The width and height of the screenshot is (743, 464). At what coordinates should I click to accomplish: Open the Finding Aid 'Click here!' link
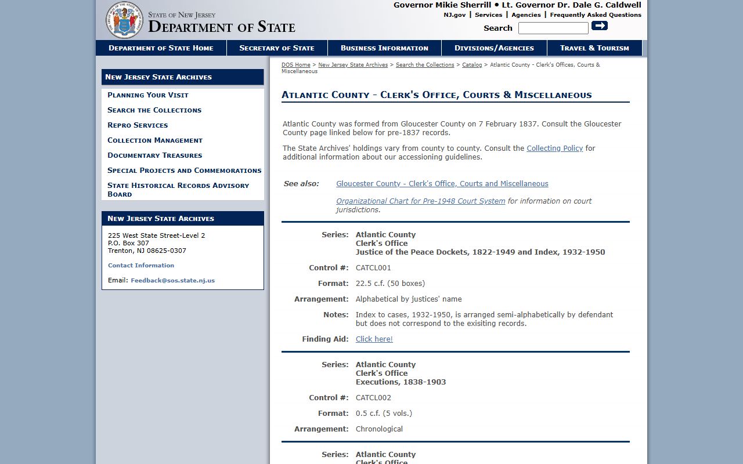(x=374, y=339)
